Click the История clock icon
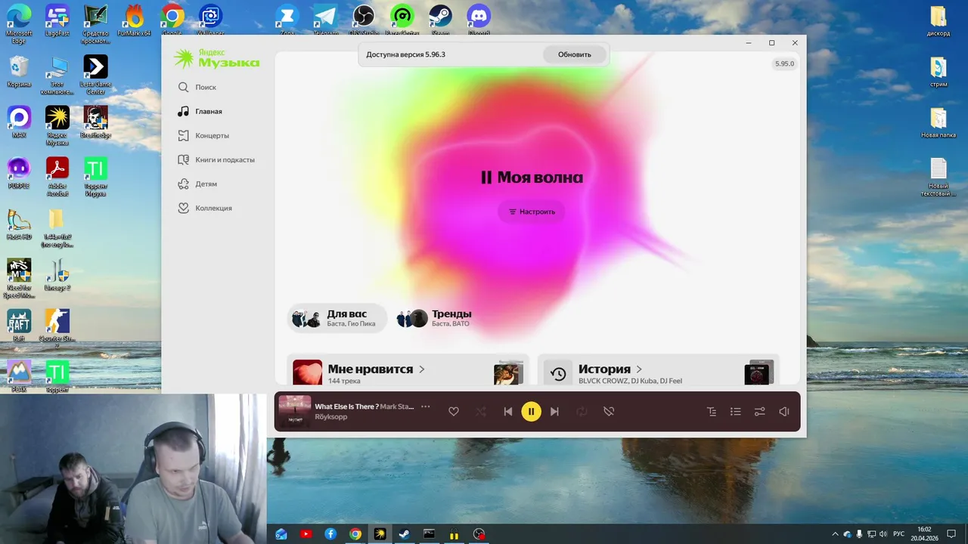 coord(558,373)
